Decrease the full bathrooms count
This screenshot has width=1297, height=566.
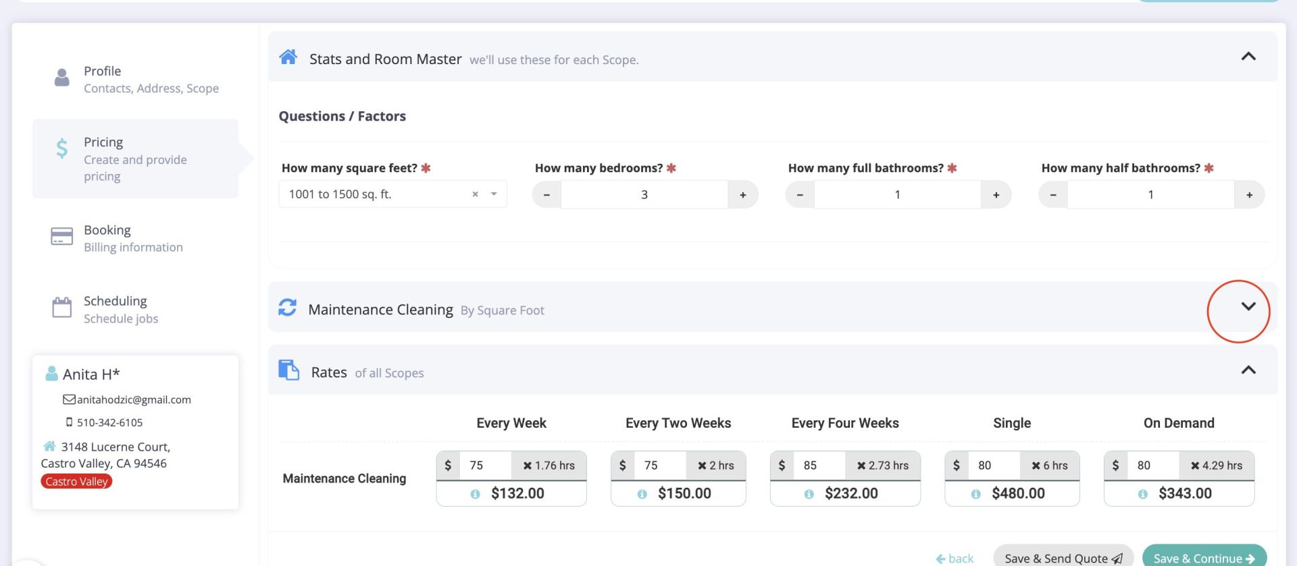click(x=800, y=195)
